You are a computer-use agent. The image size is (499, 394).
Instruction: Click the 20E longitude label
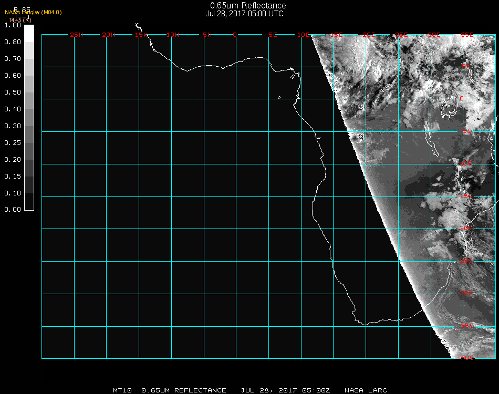coord(369,35)
